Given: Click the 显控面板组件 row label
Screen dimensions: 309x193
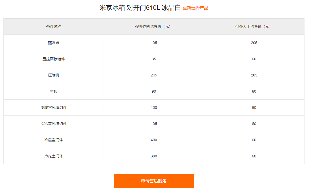Looking at the screenshot, I should click(x=53, y=59).
